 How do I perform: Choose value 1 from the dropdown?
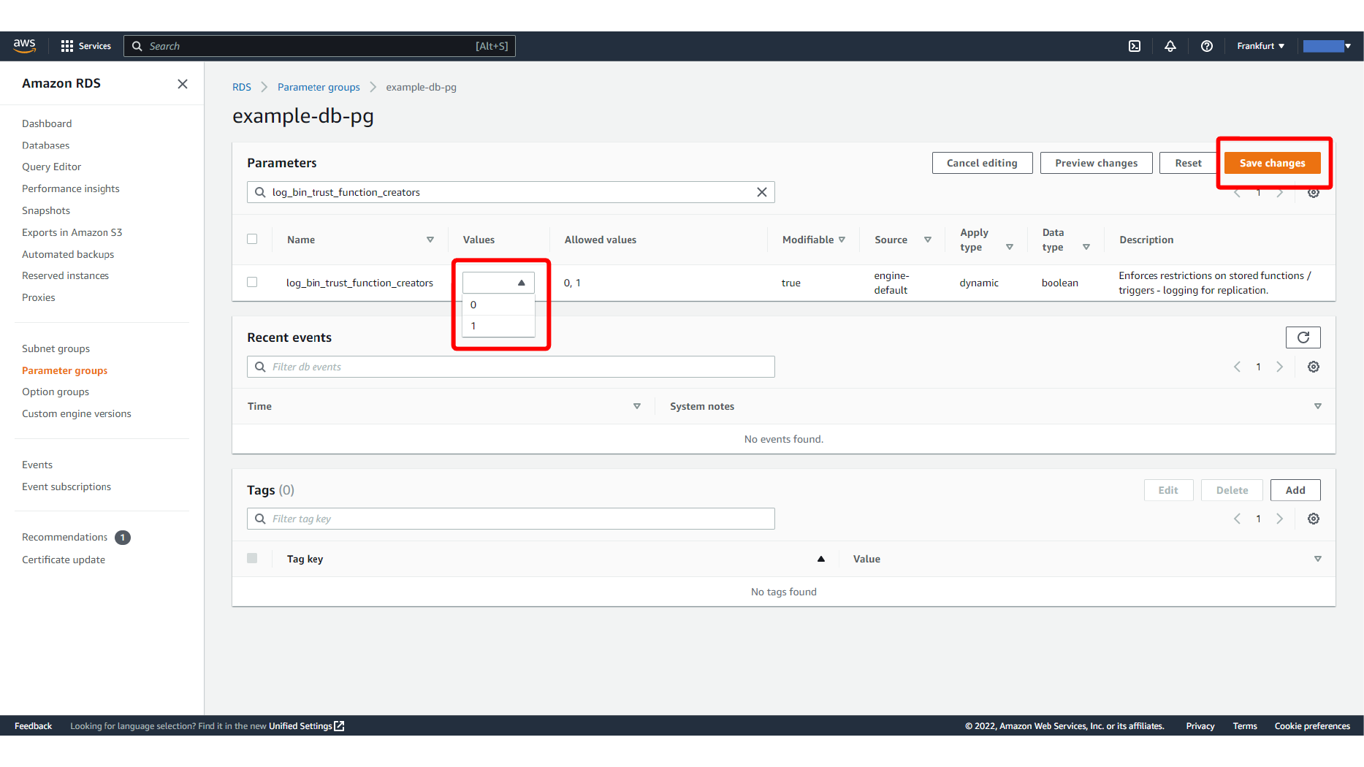click(x=498, y=326)
